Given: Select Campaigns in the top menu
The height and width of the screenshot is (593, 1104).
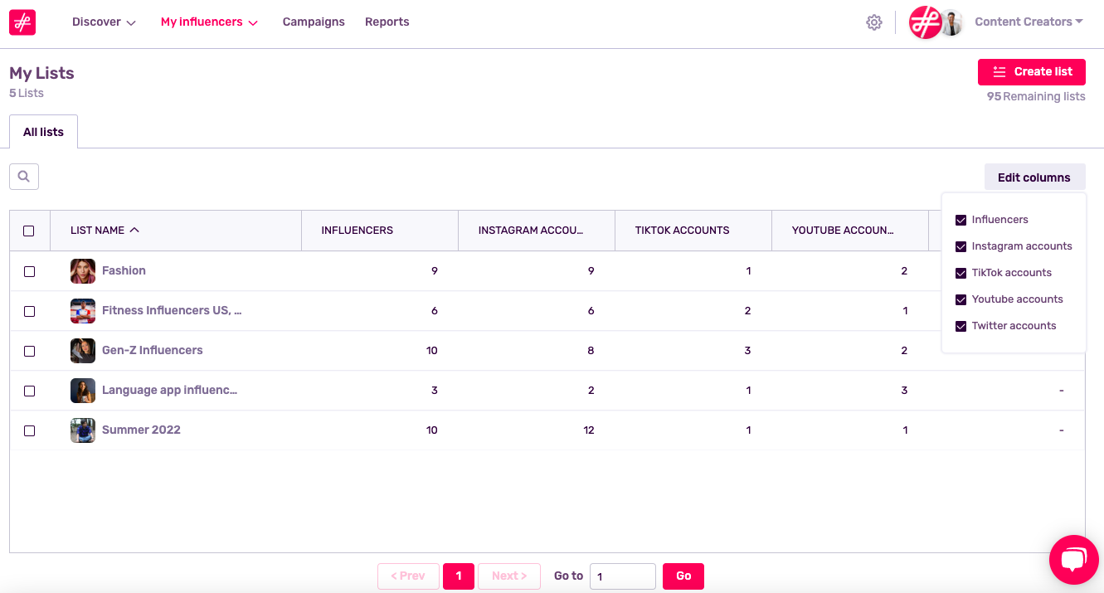Looking at the screenshot, I should pos(314,22).
